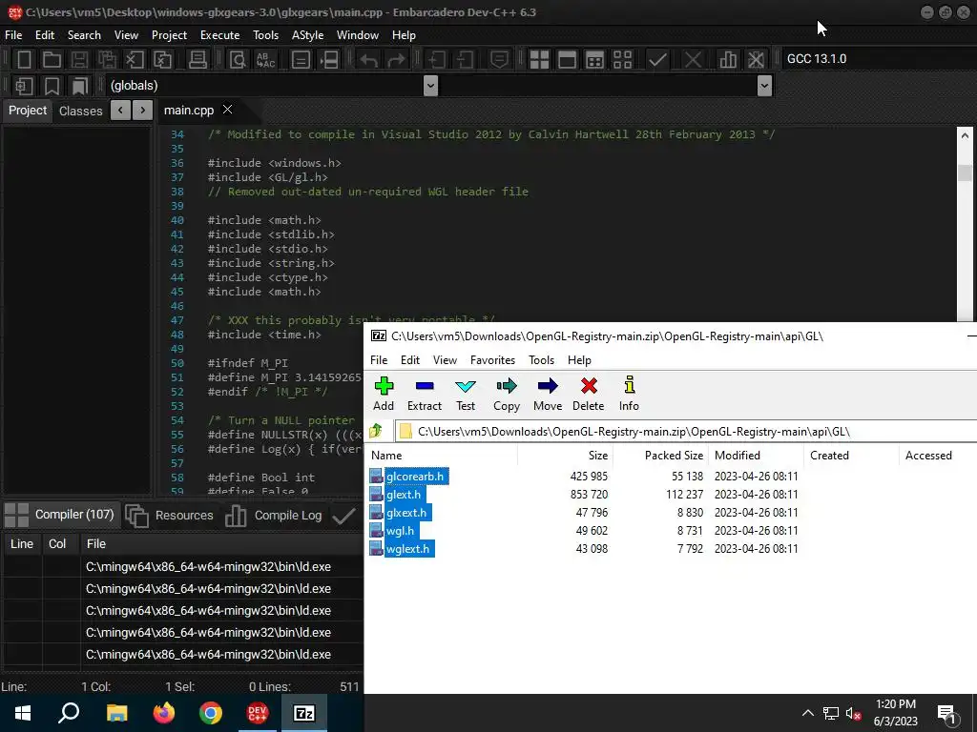The height and width of the screenshot is (732, 977).
Task: Open the Execute menu in Dev-C++
Action: point(219,35)
